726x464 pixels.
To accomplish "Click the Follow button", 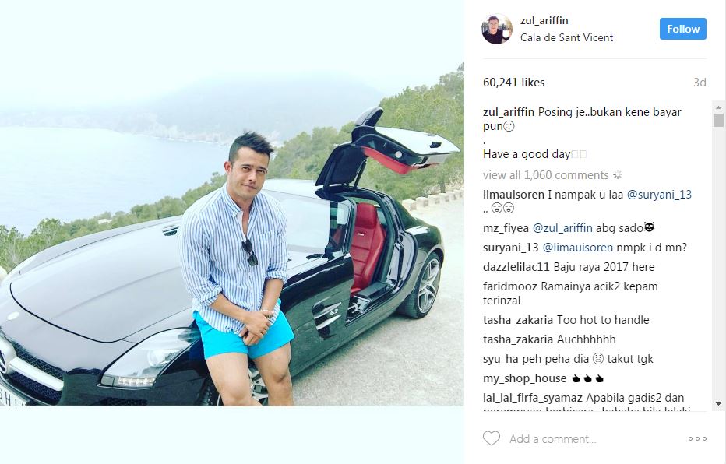I will (683, 29).
